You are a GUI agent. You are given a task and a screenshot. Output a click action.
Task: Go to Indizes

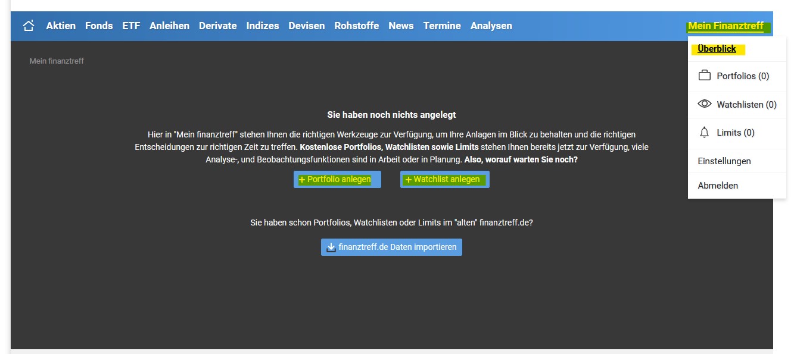pos(263,26)
